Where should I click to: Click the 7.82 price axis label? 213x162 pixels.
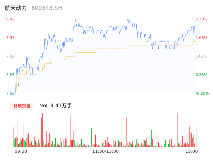[10, 93]
